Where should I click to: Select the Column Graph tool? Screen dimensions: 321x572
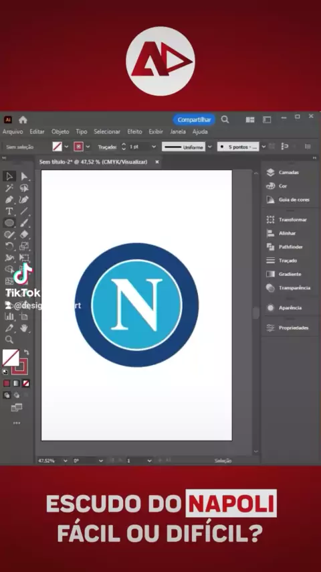(9, 316)
